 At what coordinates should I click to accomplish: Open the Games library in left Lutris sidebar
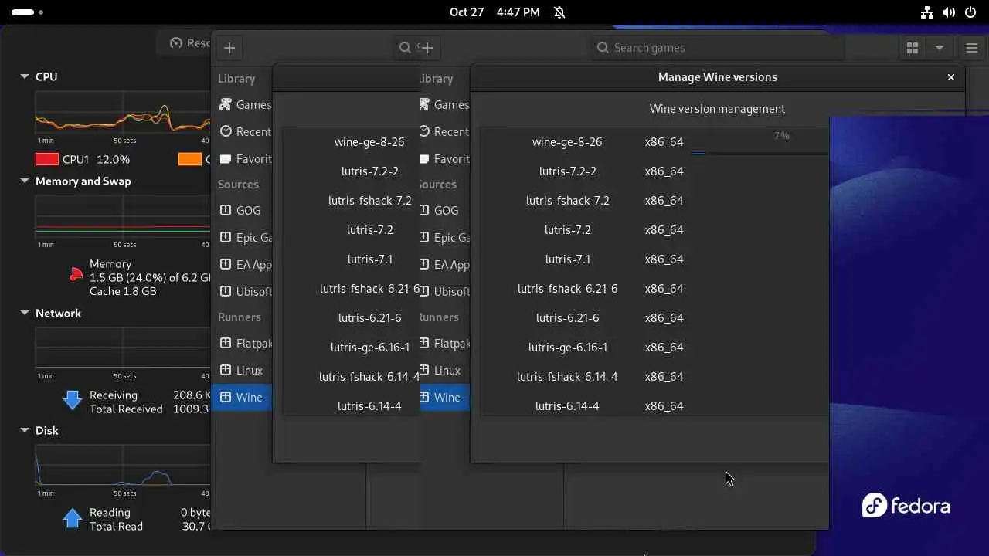click(242, 105)
